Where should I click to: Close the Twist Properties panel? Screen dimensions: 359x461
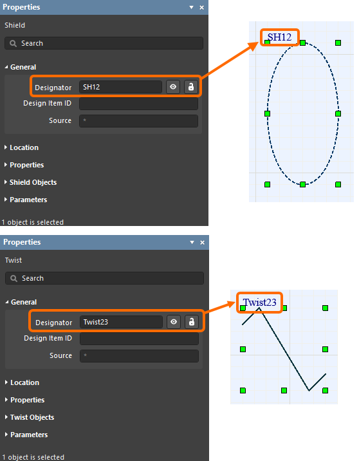tap(203, 242)
